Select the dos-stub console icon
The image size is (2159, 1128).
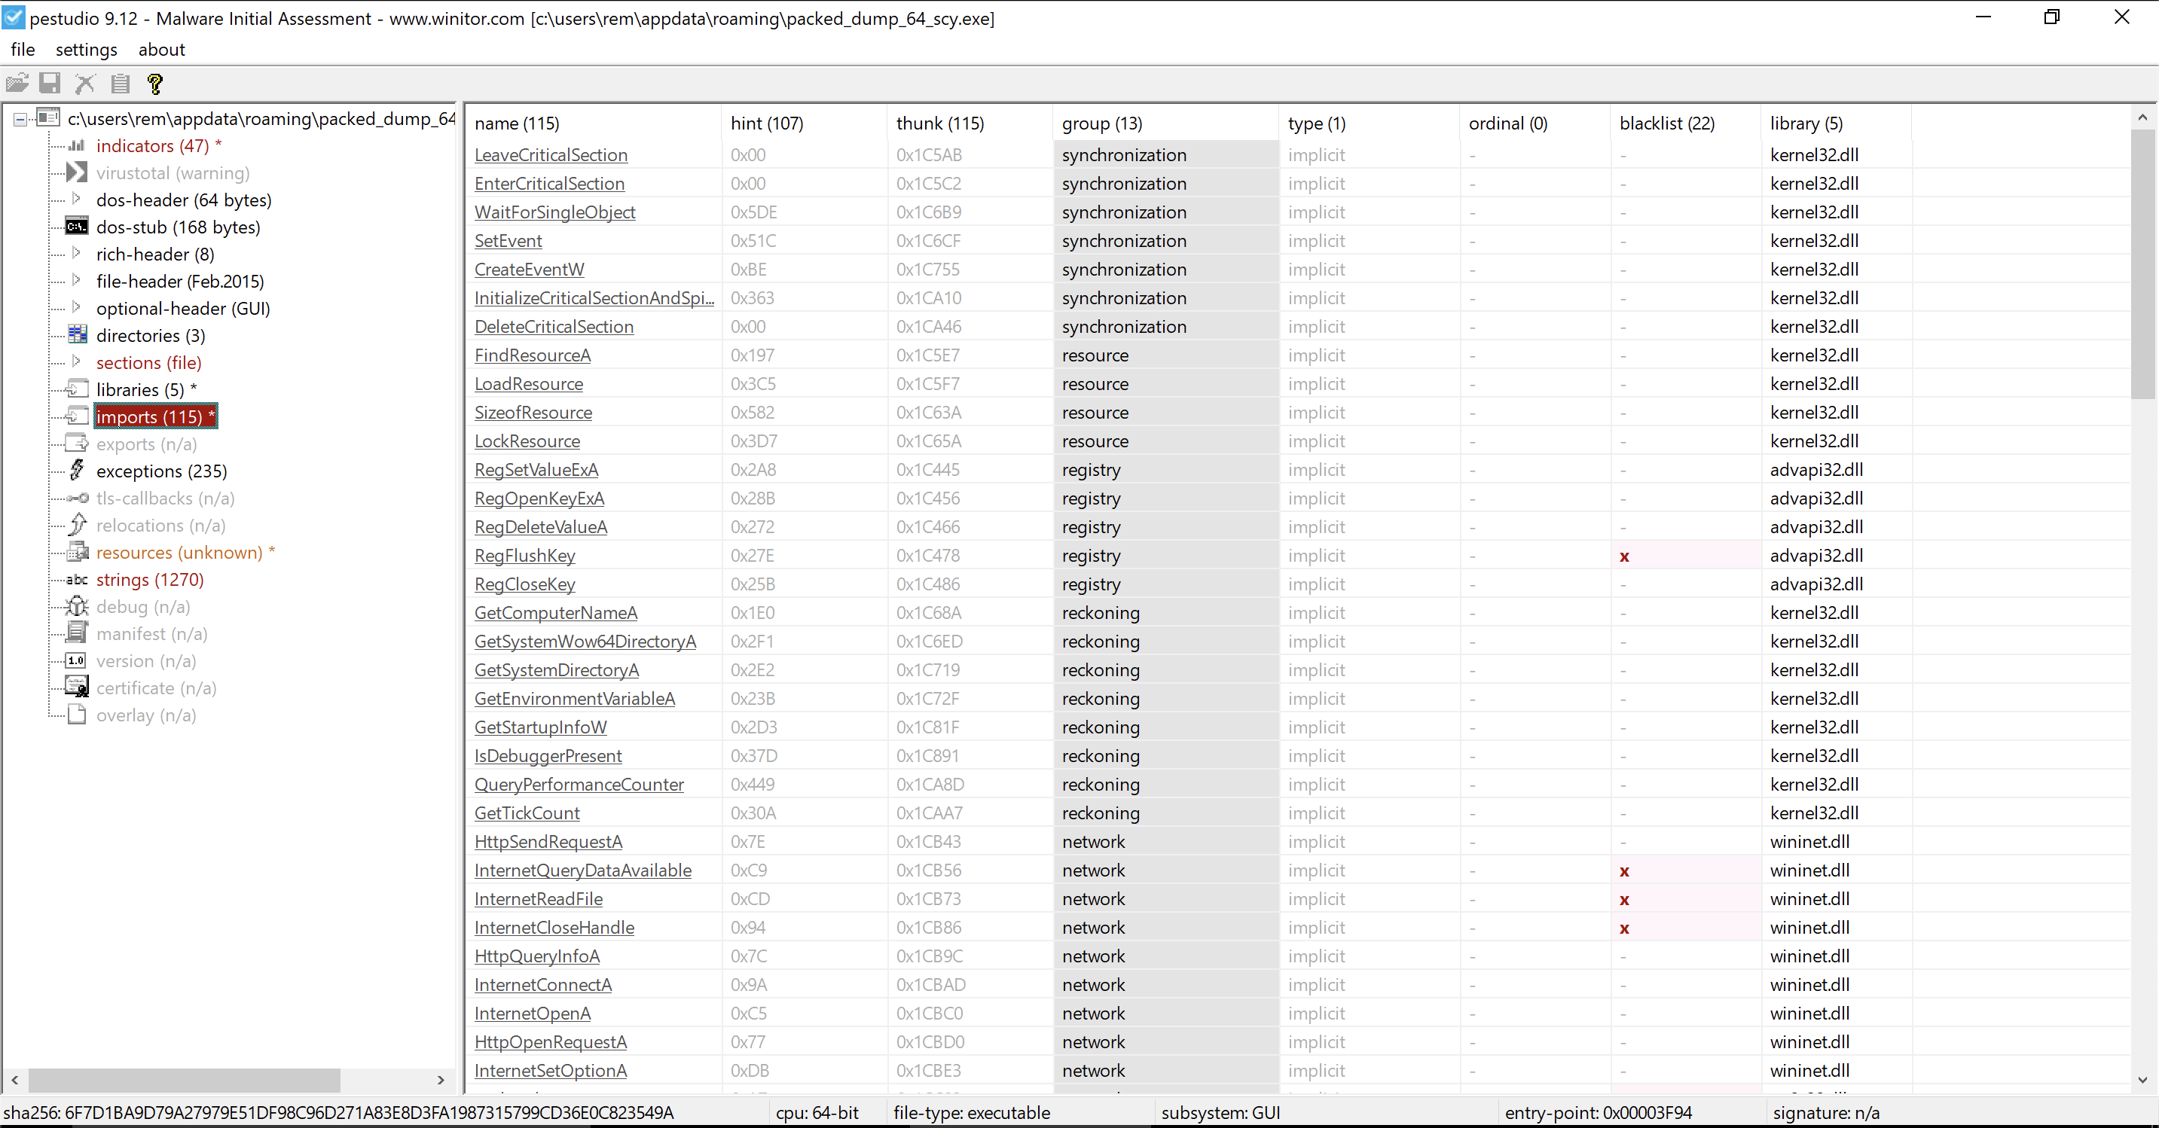pyautogui.click(x=77, y=226)
